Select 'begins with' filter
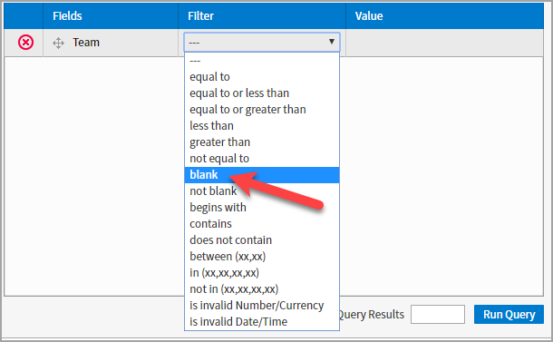Screen dimensions: 553x342 pos(262,207)
